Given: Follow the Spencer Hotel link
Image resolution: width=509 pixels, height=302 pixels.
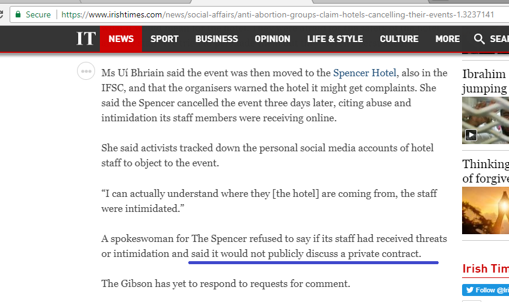Looking at the screenshot, I should [365, 73].
